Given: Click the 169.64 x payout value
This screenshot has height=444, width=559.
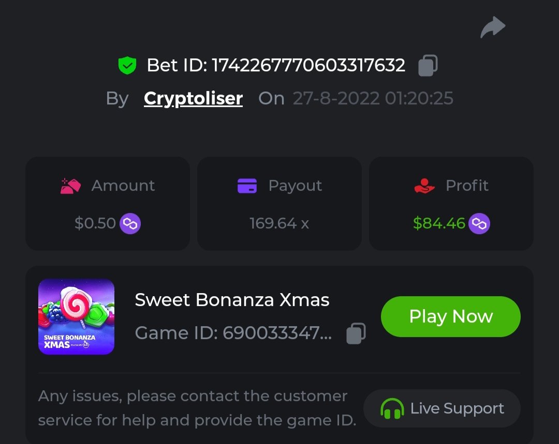Looking at the screenshot, I should point(279,224).
